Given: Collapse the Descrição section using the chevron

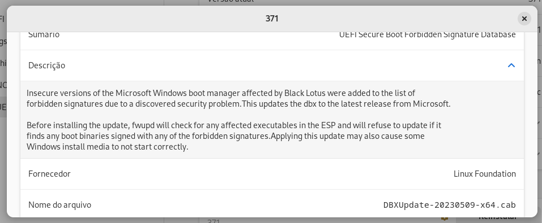Looking at the screenshot, I should pyautogui.click(x=511, y=65).
